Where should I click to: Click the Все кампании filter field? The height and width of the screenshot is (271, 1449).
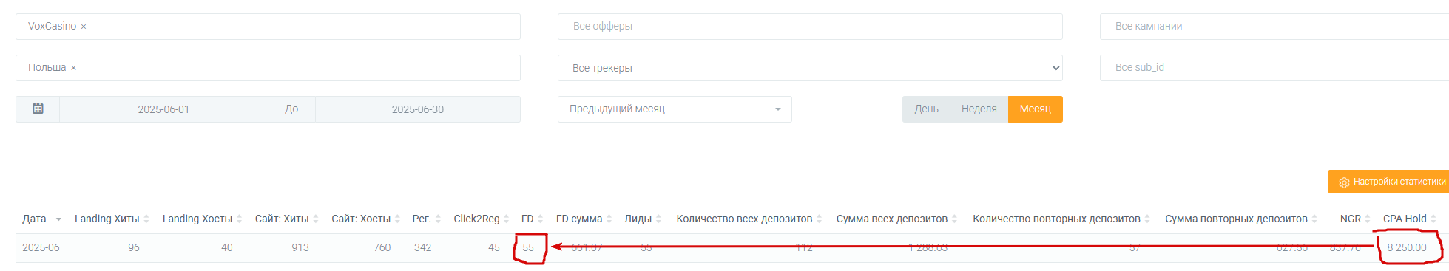tap(1274, 27)
